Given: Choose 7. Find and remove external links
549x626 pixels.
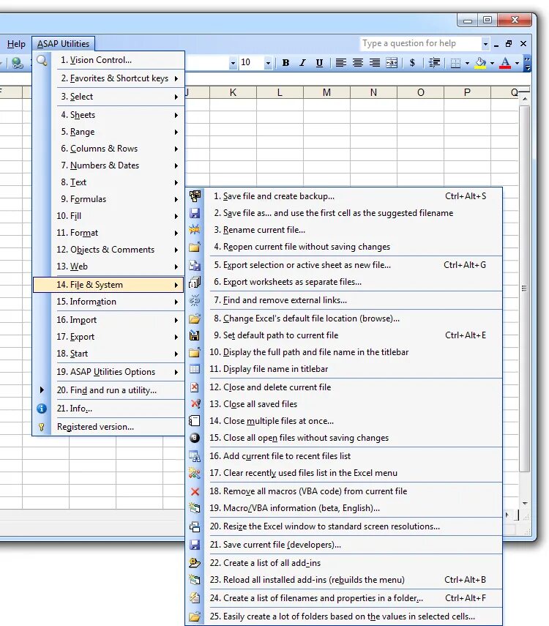Looking at the screenshot, I should (x=344, y=300).
